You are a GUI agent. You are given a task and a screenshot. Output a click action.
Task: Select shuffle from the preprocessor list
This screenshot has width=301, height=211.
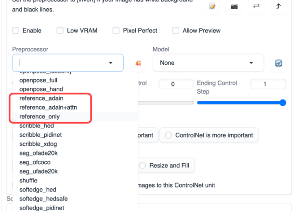(28, 180)
